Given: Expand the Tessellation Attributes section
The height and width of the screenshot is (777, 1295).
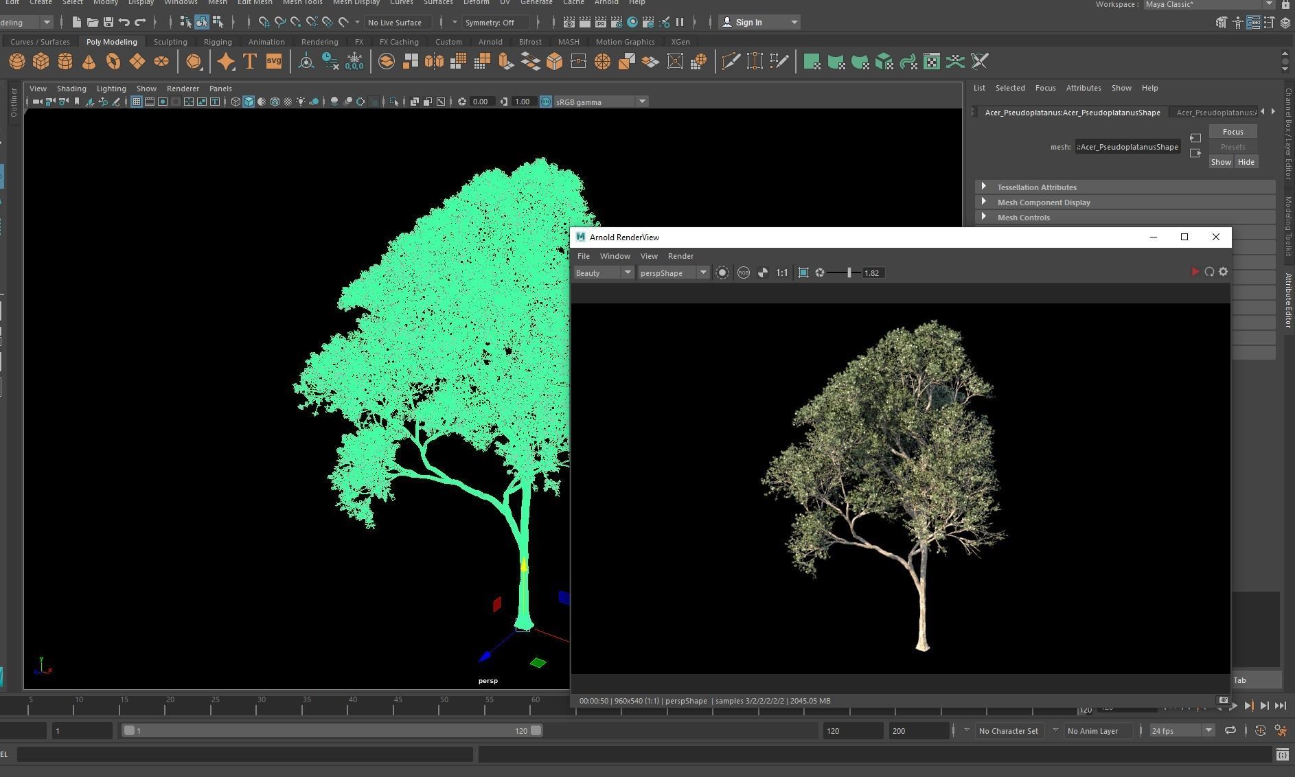Looking at the screenshot, I should click(1125, 187).
